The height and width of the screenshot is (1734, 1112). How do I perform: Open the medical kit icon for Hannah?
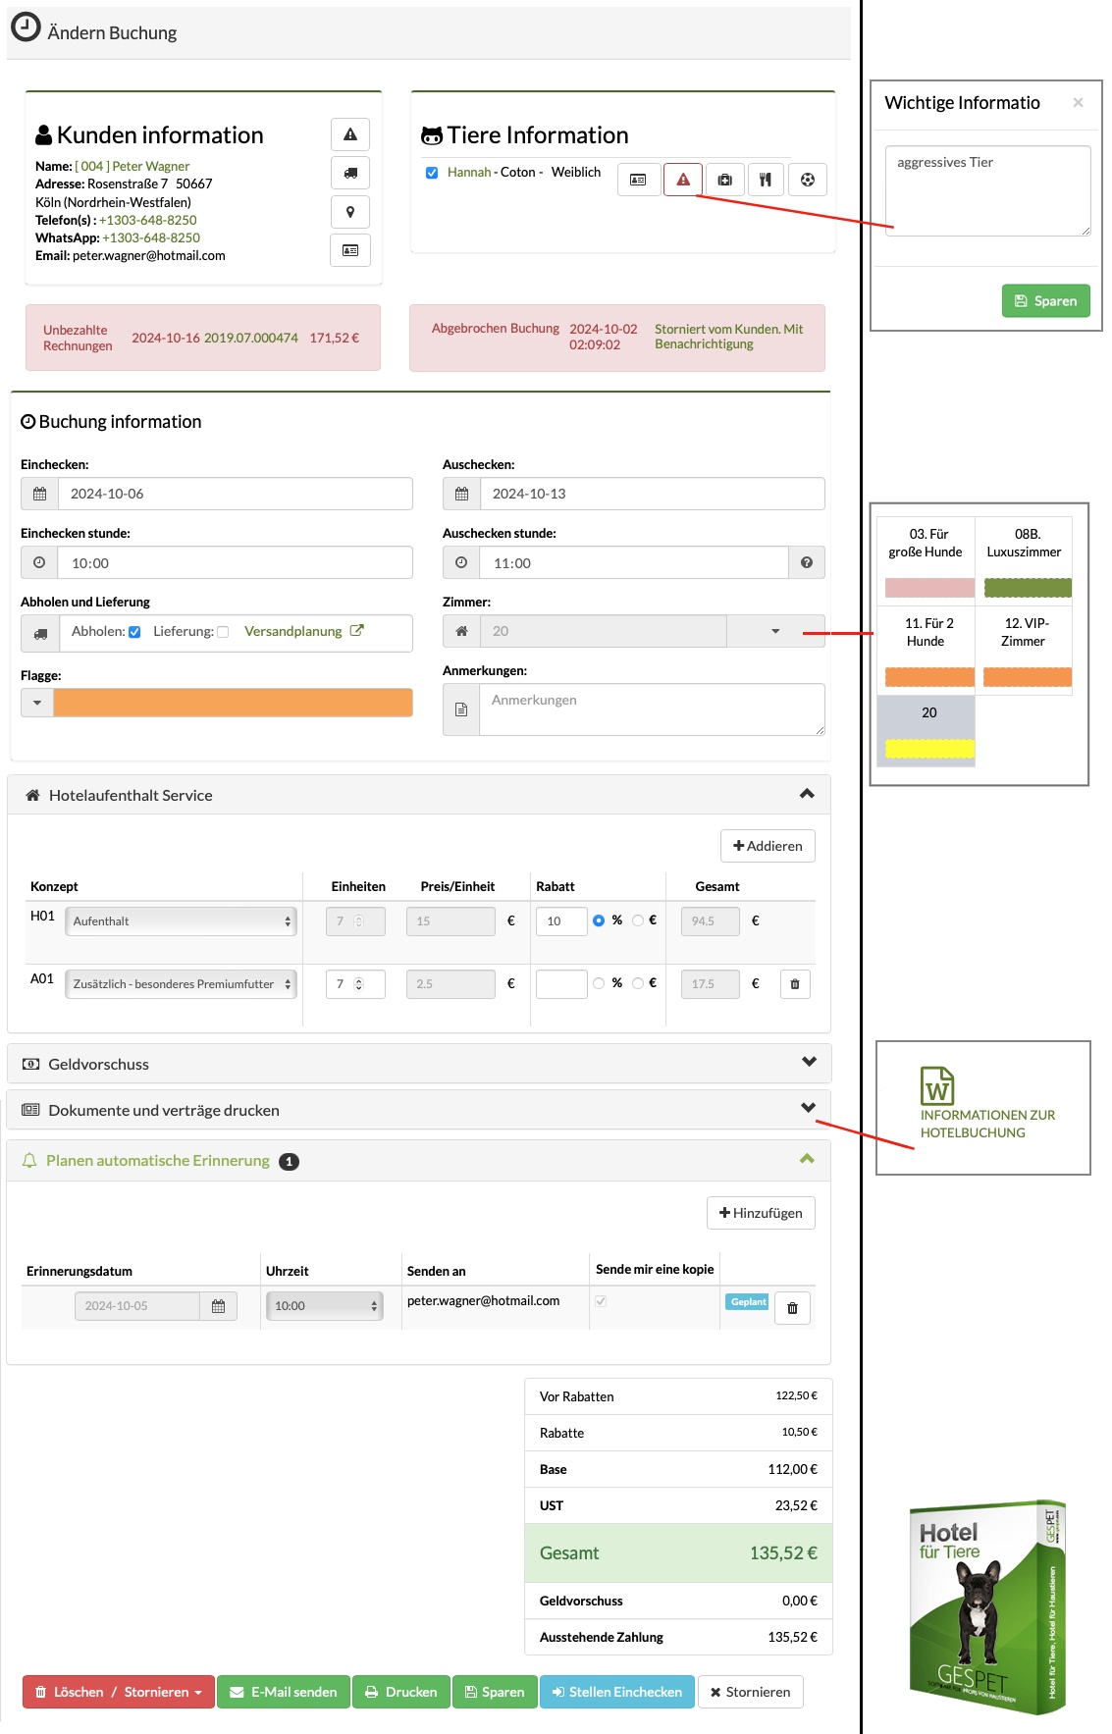tap(724, 180)
